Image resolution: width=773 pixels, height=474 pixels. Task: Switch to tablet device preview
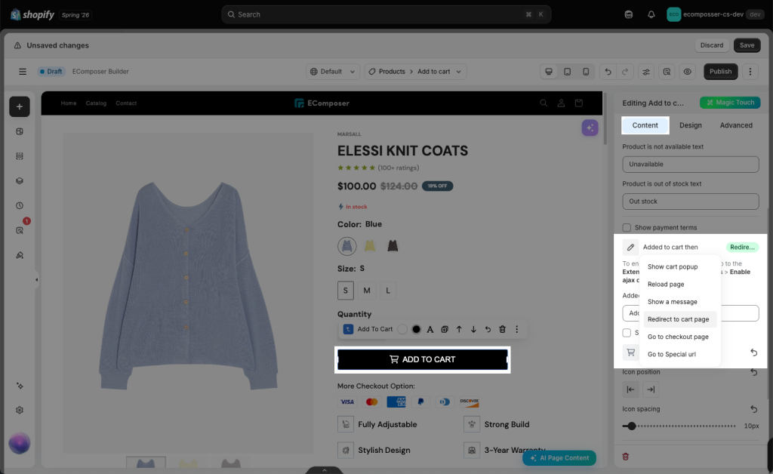pyautogui.click(x=568, y=72)
